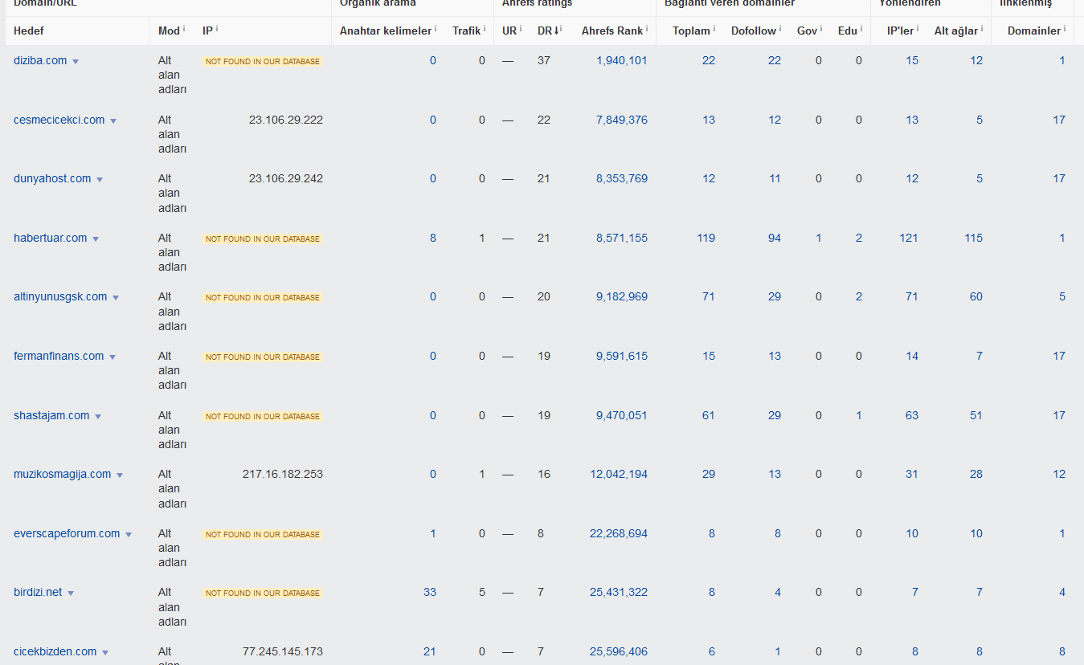Click habertuar.com Gov links value 1
Image resolution: width=1084 pixels, height=665 pixels.
[x=819, y=238]
